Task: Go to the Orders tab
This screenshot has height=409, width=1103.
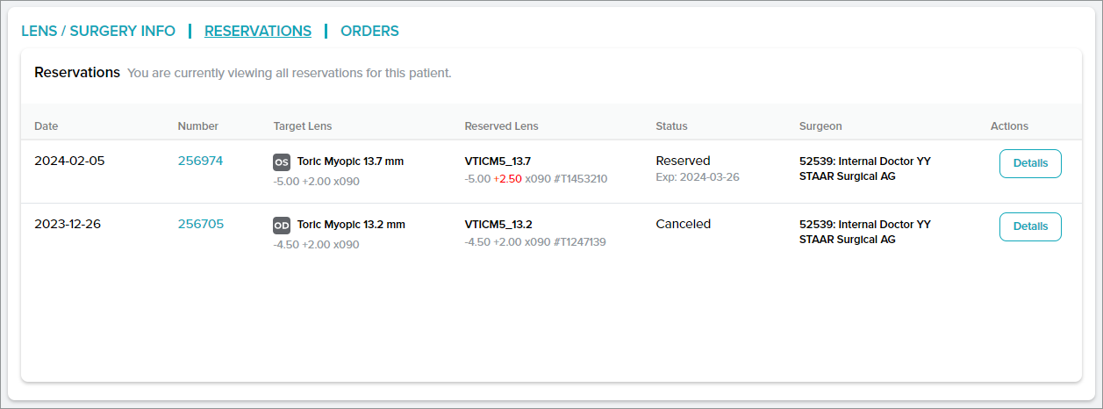Action: (x=369, y=31)
